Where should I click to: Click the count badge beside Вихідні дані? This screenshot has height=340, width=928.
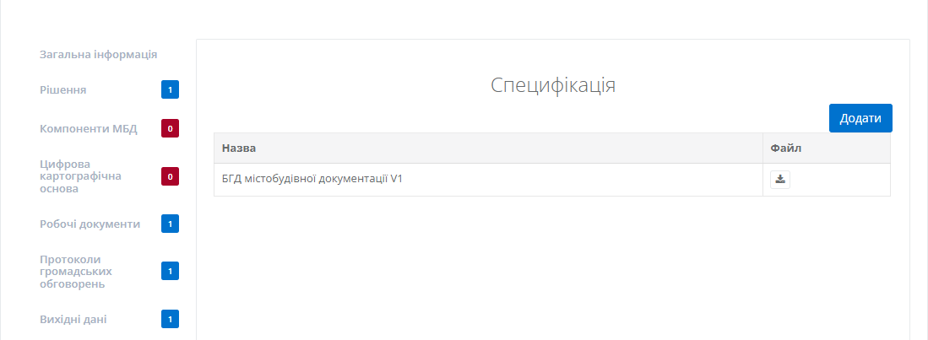(x=170, y=320)
